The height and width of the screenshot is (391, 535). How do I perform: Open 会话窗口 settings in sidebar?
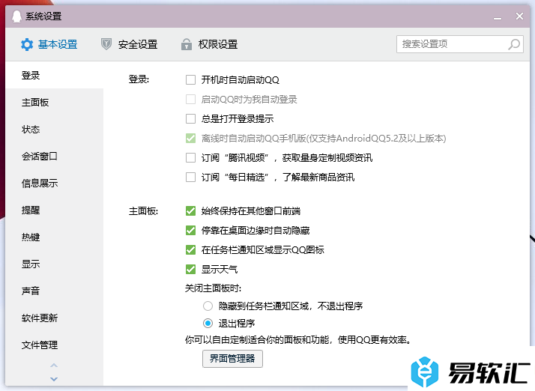pos(55,157)
